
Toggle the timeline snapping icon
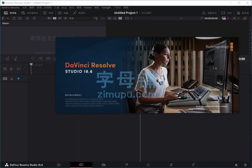[11, 69]
